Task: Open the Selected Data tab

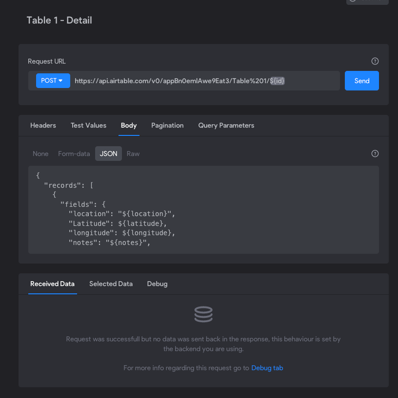Action: (x=111, y=284)
